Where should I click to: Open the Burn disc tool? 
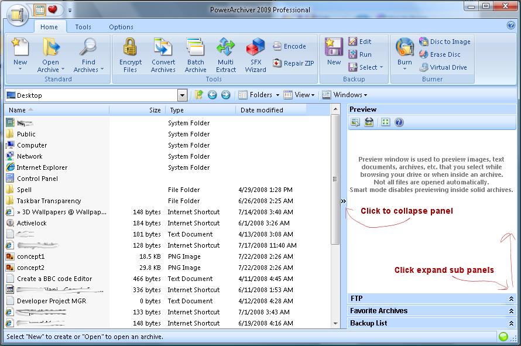pyautogui.click(x=405, y=53)
